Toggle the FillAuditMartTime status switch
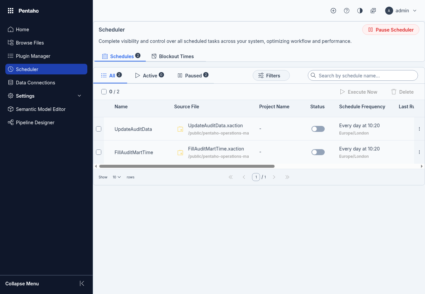This screenshot has height=294, width=425. 318,152
